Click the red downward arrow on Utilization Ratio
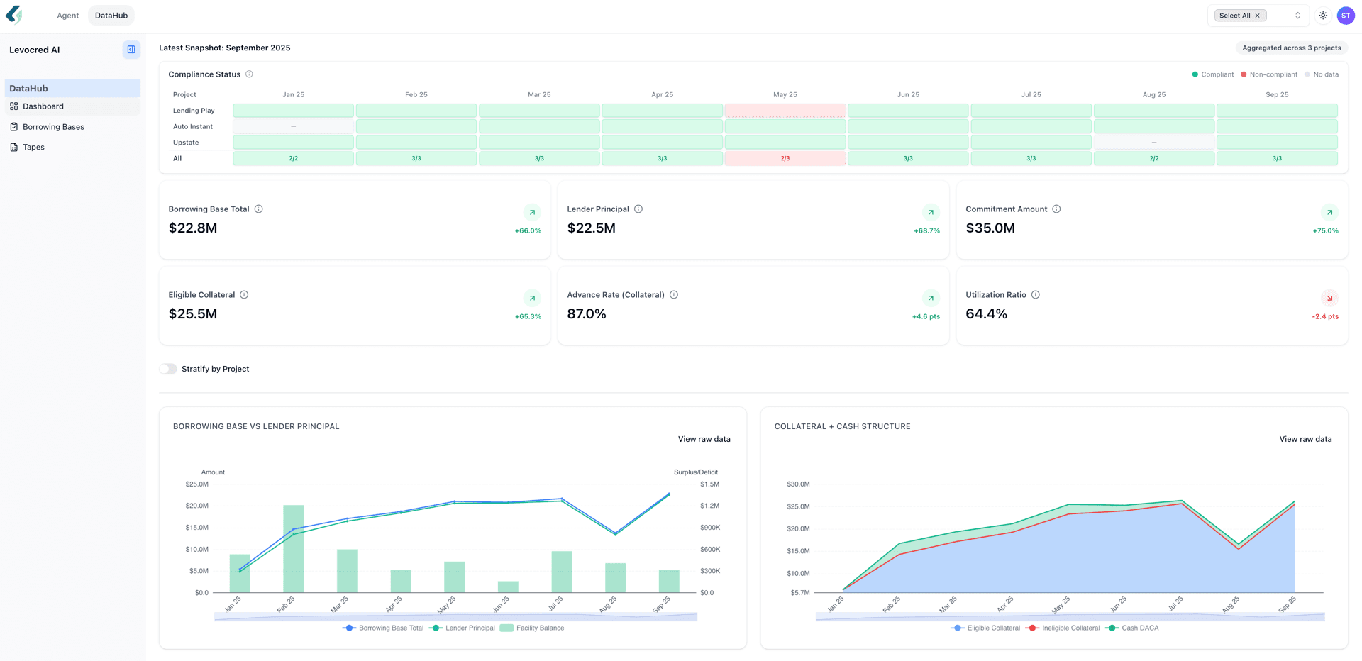 (1329, 298)
